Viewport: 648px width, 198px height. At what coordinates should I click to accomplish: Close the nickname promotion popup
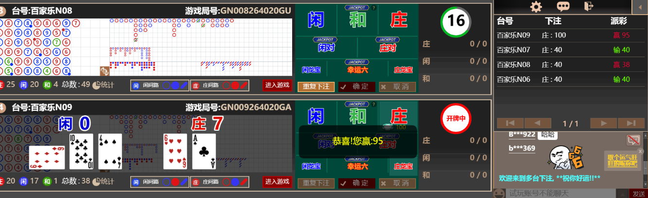tap(640, 152)
